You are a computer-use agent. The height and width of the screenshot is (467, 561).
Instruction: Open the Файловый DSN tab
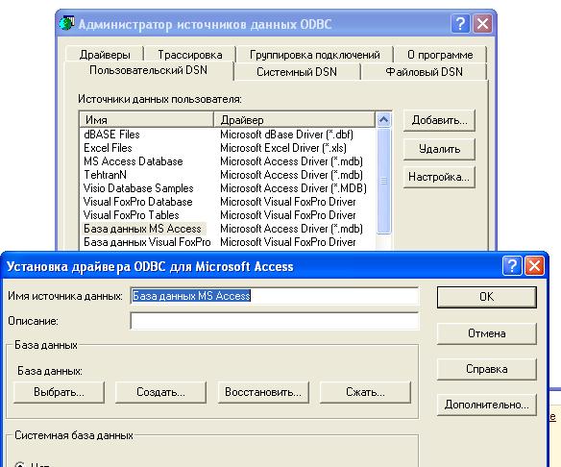(x=424, y=72)
